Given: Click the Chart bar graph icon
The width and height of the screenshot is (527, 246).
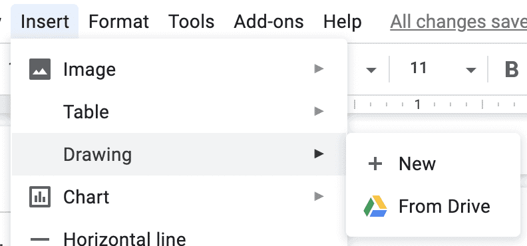Looking at the screenshot, I should 40,197.
